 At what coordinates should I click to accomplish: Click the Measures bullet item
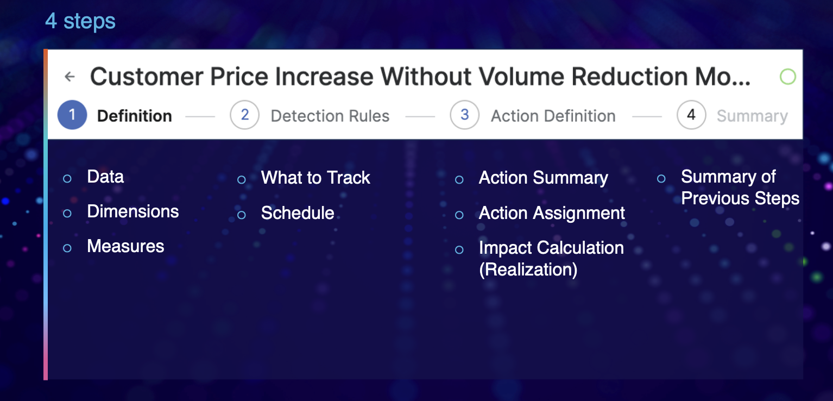pyautogui.click(x=125, y=247)
